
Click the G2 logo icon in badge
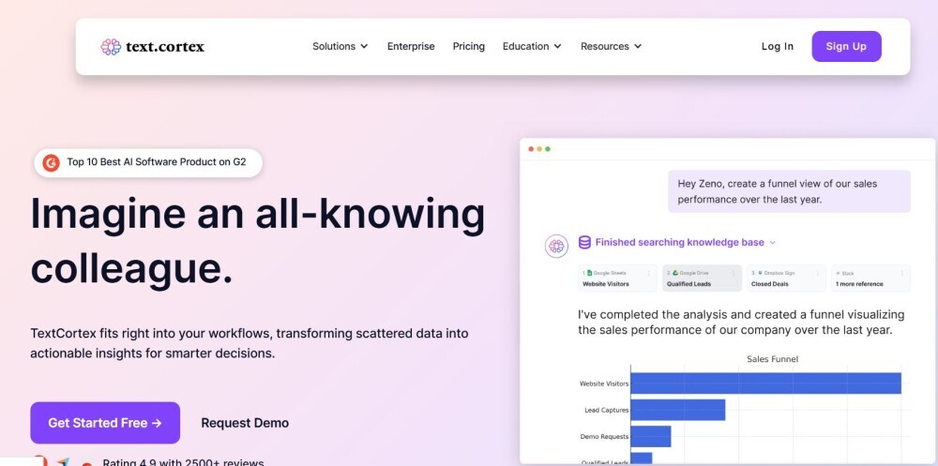click(x=52, y=162)
